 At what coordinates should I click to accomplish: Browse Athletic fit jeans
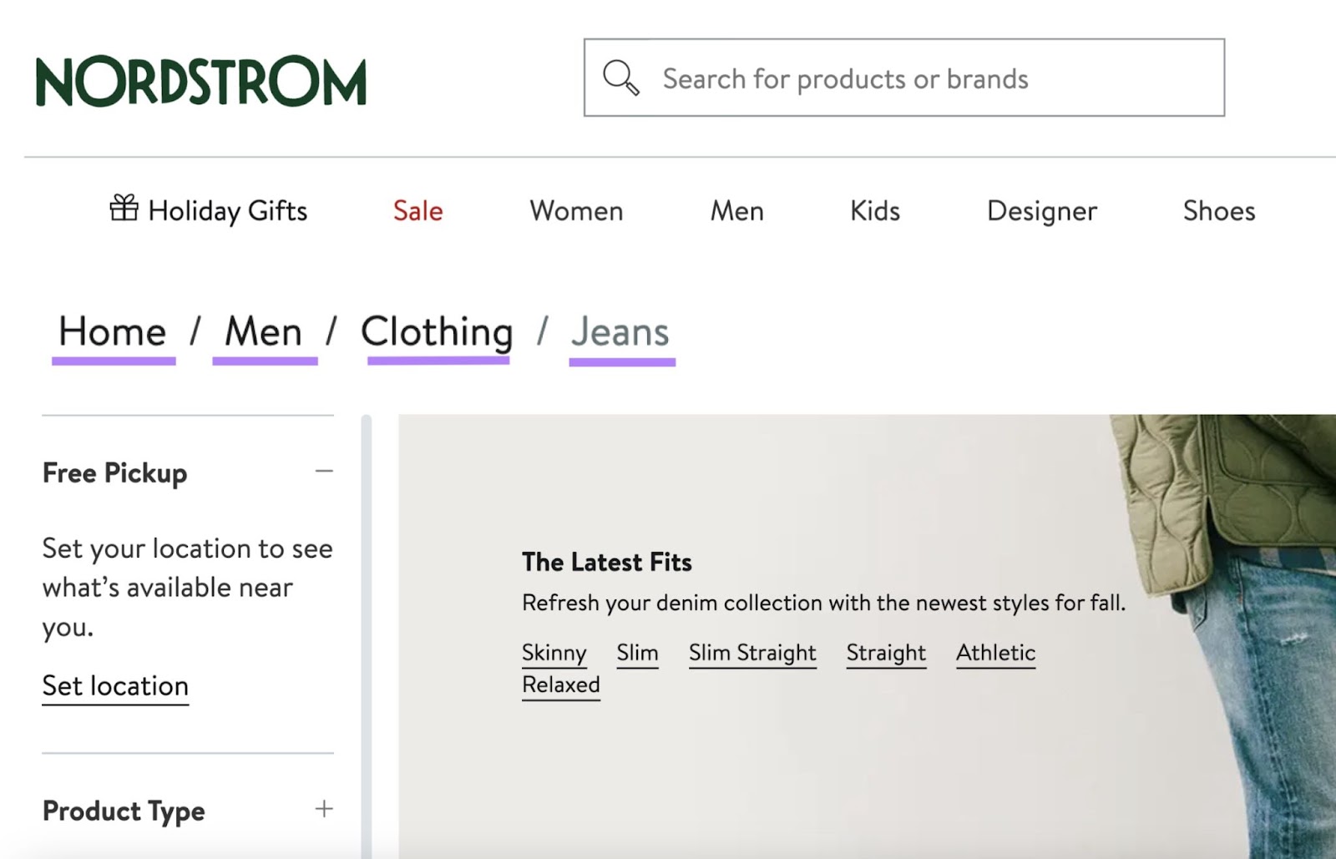(994, 653)
